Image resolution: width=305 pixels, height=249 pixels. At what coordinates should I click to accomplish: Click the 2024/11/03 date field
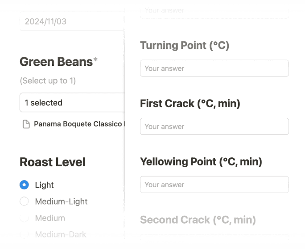pos(72,21)
